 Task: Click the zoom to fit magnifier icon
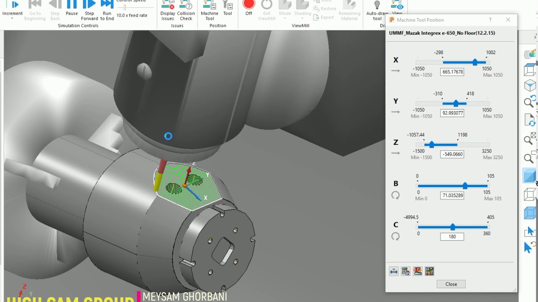coord(530,138)
